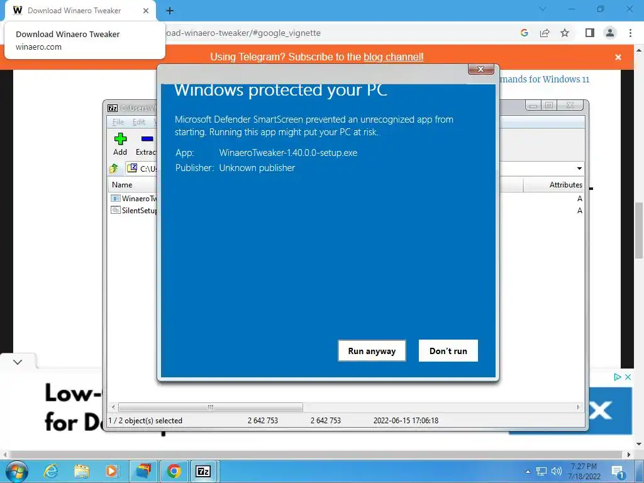
Task: Close the ad with X icon
Action: [628, 377]
